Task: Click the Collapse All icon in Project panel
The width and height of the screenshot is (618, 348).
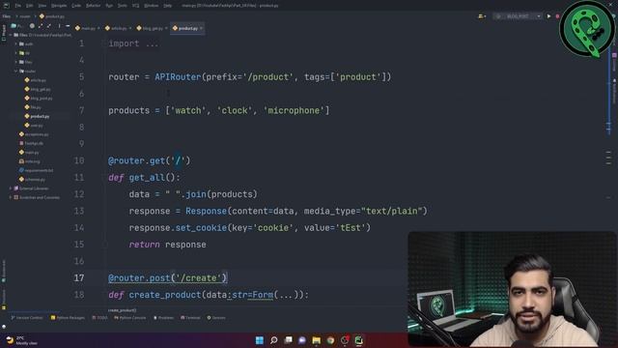Action: pos(49,26)
